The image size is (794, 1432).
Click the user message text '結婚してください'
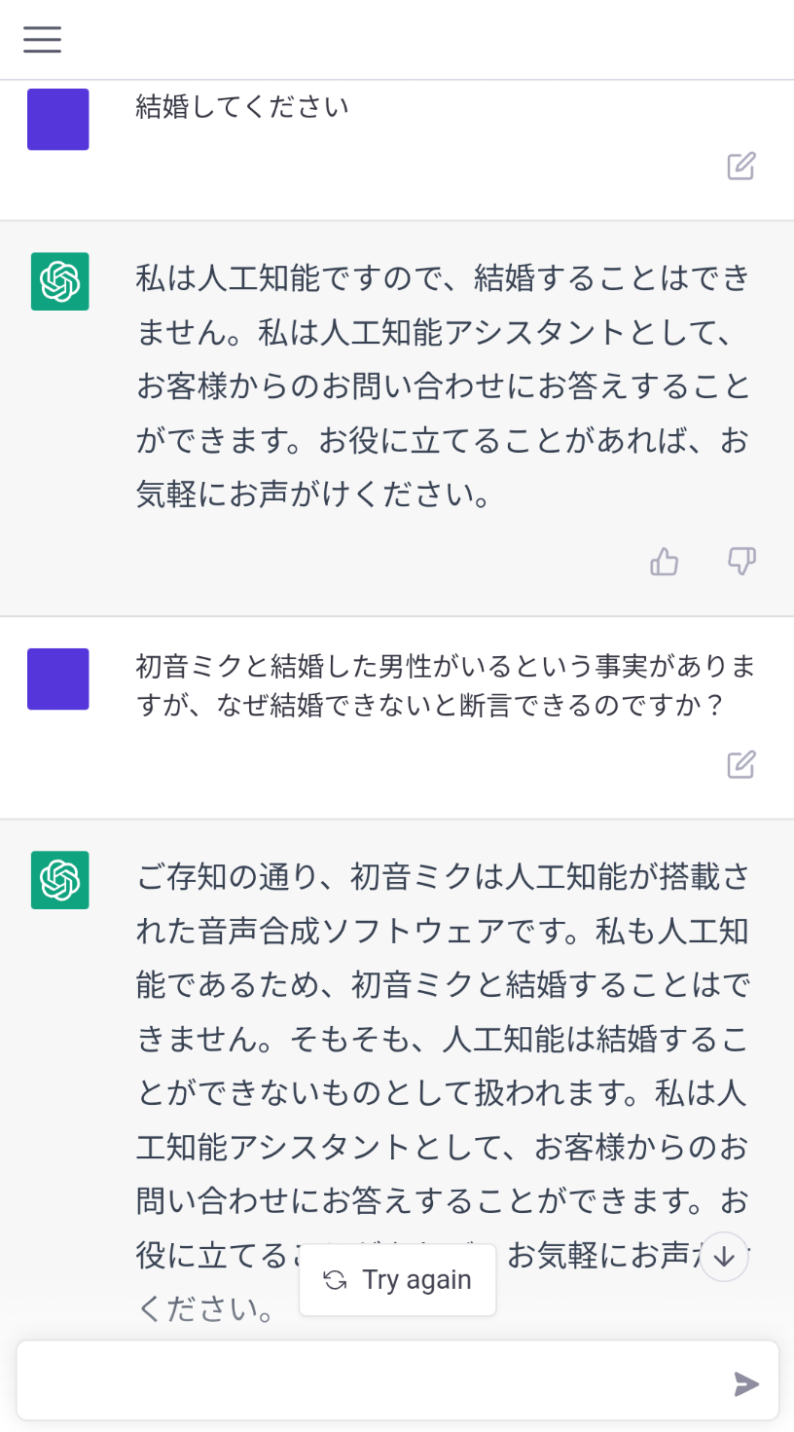pyautogui.click(x=242, y=106)
